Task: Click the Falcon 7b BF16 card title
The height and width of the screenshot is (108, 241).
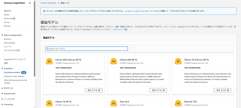Action: click(63, 102)
